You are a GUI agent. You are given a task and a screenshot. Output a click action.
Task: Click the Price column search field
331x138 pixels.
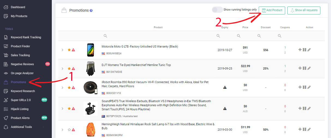point(245,36)
